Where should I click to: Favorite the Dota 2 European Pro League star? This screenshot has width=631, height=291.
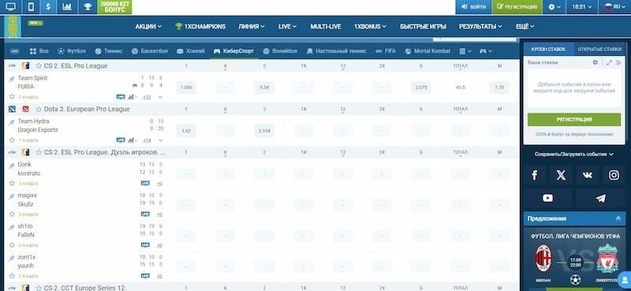(39, 109)
